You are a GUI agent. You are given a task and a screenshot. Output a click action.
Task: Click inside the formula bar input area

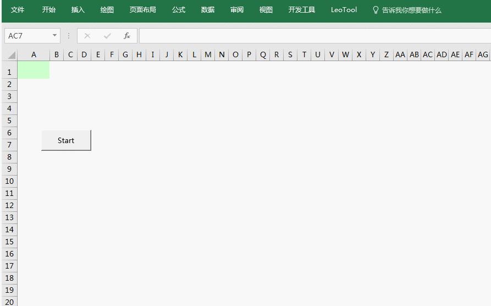(315, 36)
